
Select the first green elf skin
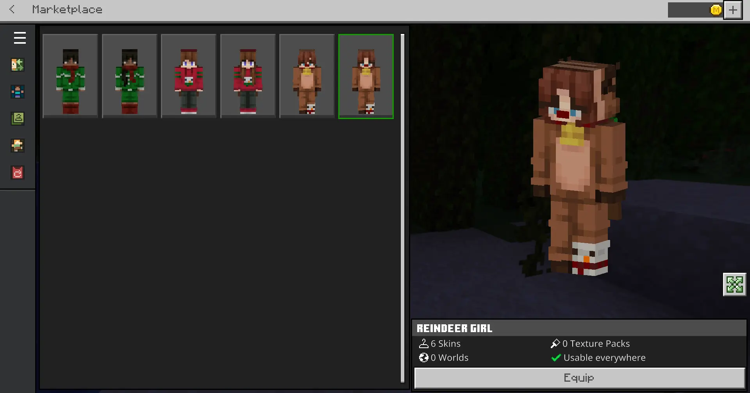70,76
